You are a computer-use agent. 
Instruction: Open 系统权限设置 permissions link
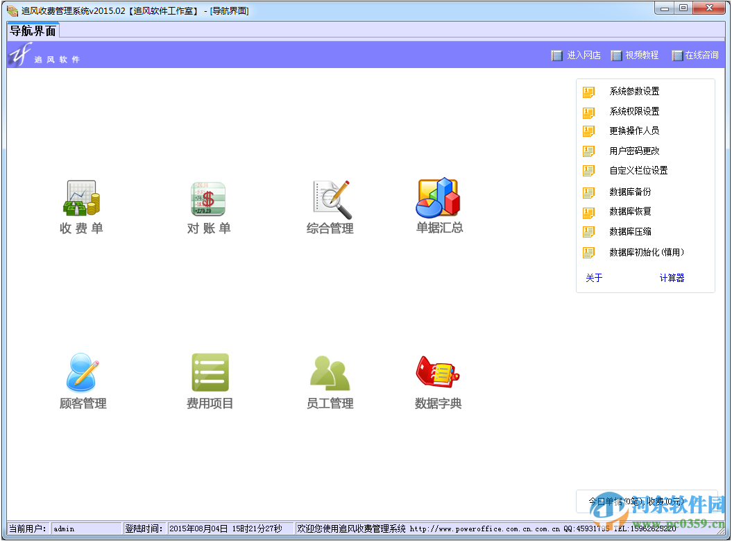634,111
